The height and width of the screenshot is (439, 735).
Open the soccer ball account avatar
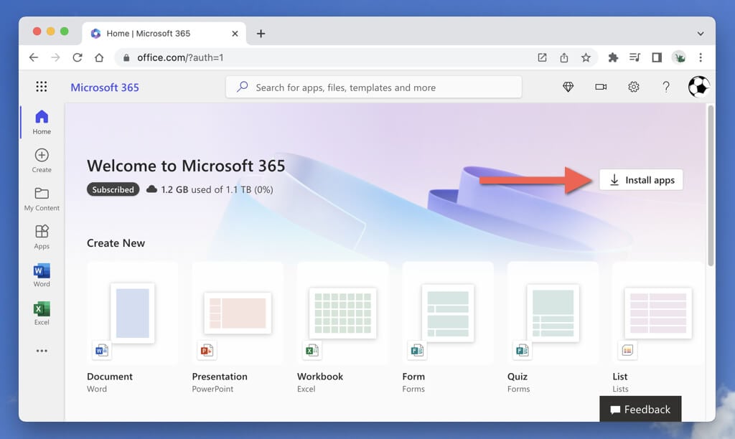tap(698, 87)
